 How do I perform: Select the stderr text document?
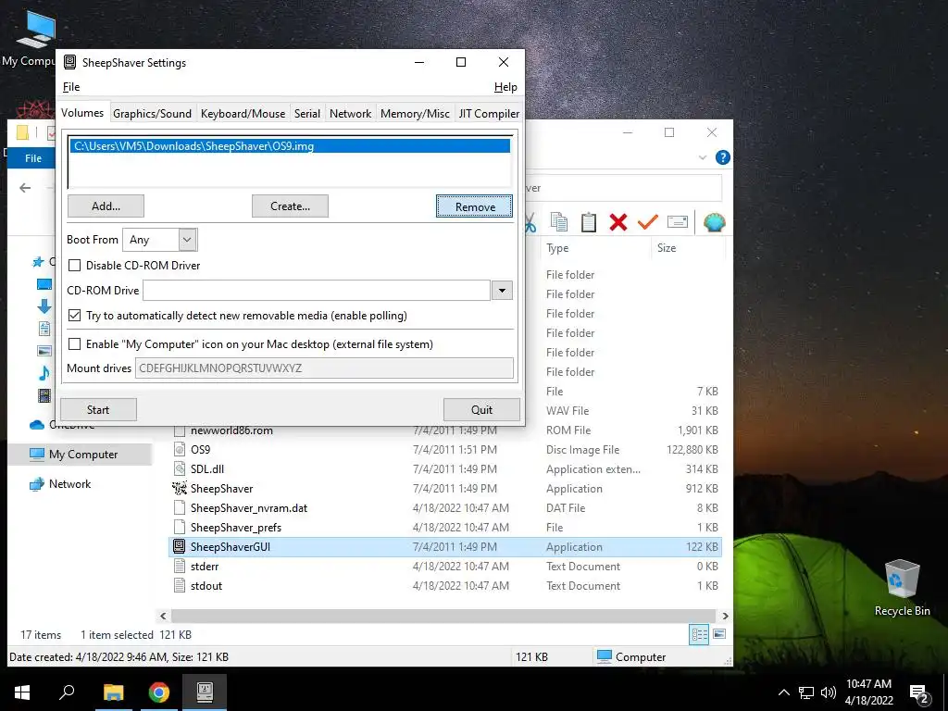205,567
